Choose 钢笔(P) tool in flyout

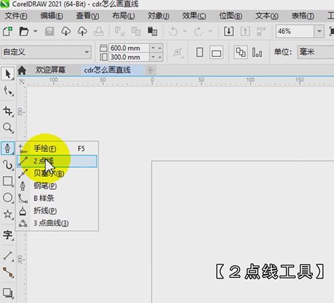pos(57,186)
